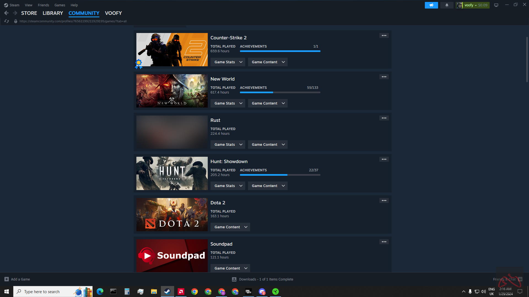
Task: Expand Game Stats for Hunt: Showdown
Action: 228,186
